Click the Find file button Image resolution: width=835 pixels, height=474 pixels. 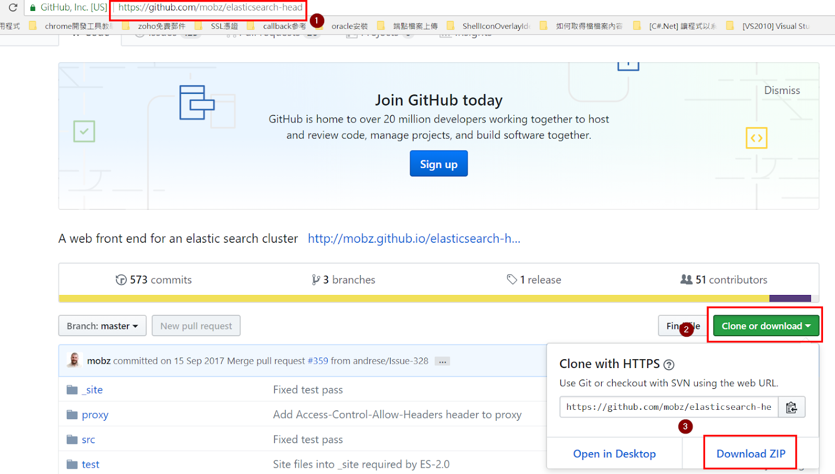click(683, 326)
